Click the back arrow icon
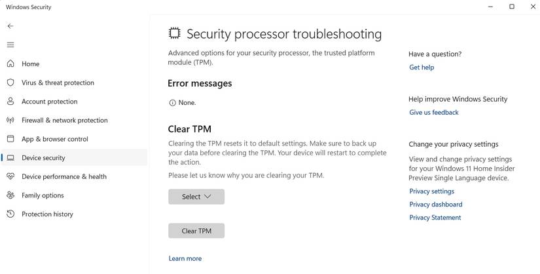540x274 pixels. [10, 26]
